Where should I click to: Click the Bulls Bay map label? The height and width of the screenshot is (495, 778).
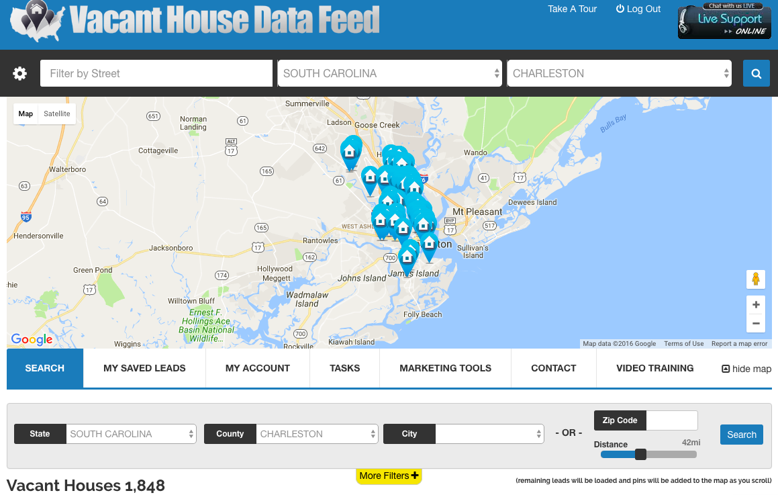coord(614,123)
